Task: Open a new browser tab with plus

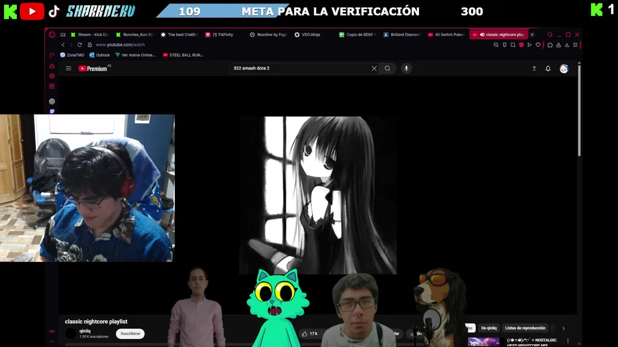Action: [532, 35]
